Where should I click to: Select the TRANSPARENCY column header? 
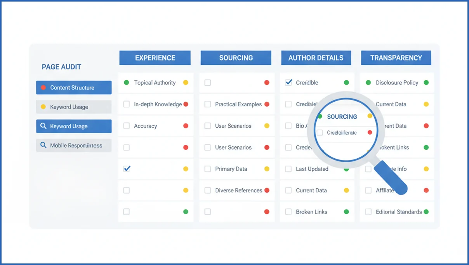coord(396,58)
